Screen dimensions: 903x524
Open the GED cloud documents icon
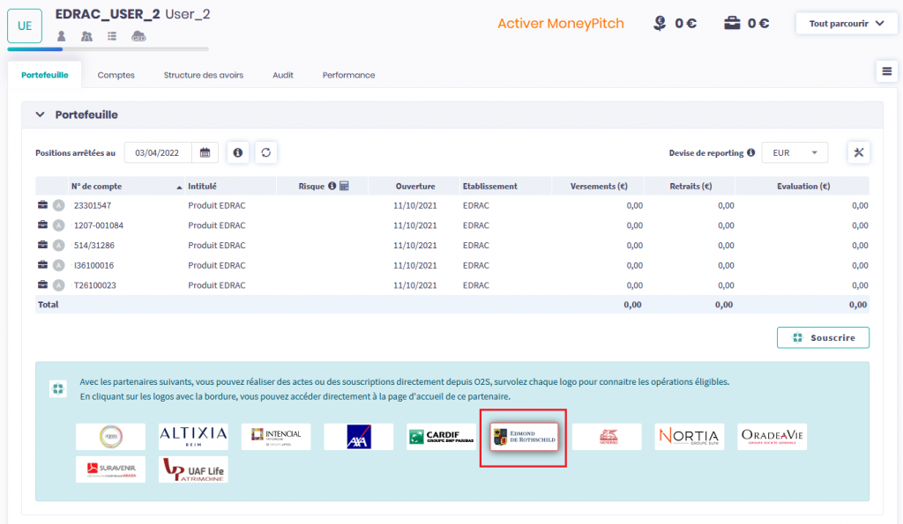tap(138, 36)
